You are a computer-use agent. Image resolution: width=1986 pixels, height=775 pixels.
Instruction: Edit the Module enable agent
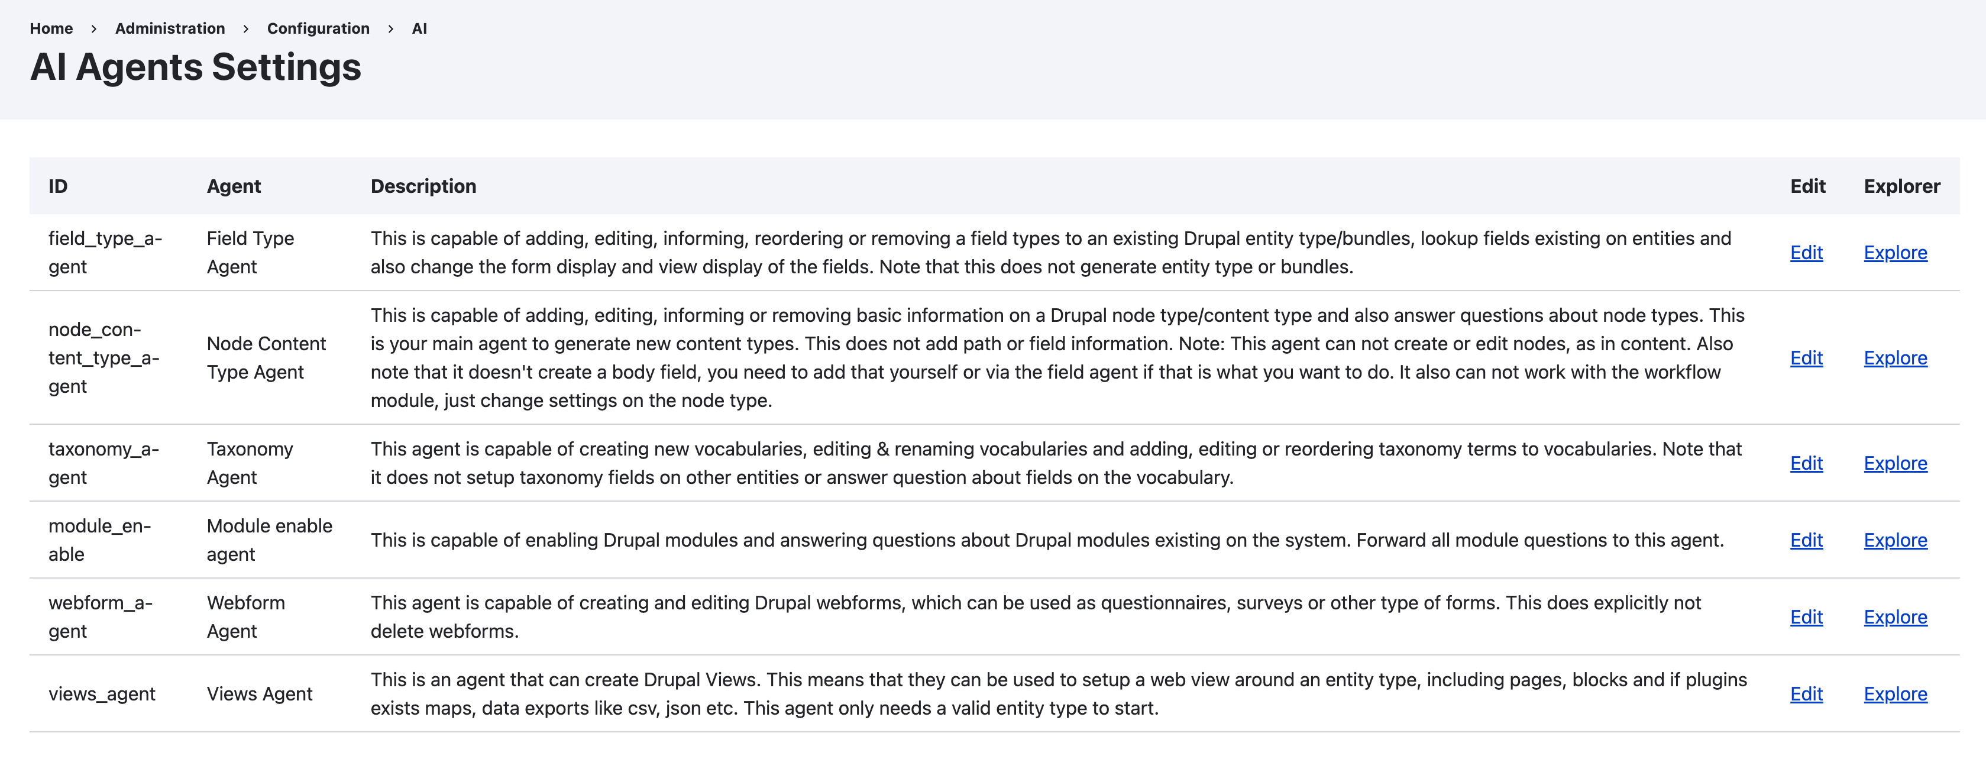pos(1806,540)
